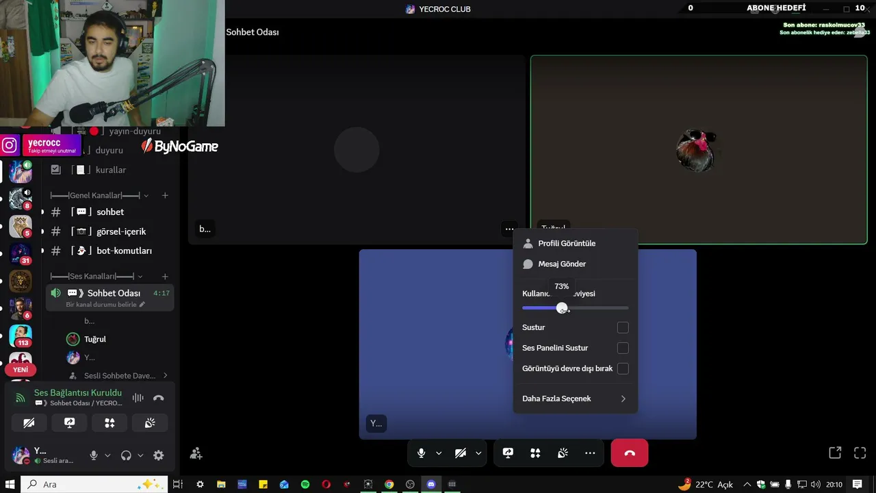
Task: Open the görsel-içerik channel
Action: click(109, 231)
